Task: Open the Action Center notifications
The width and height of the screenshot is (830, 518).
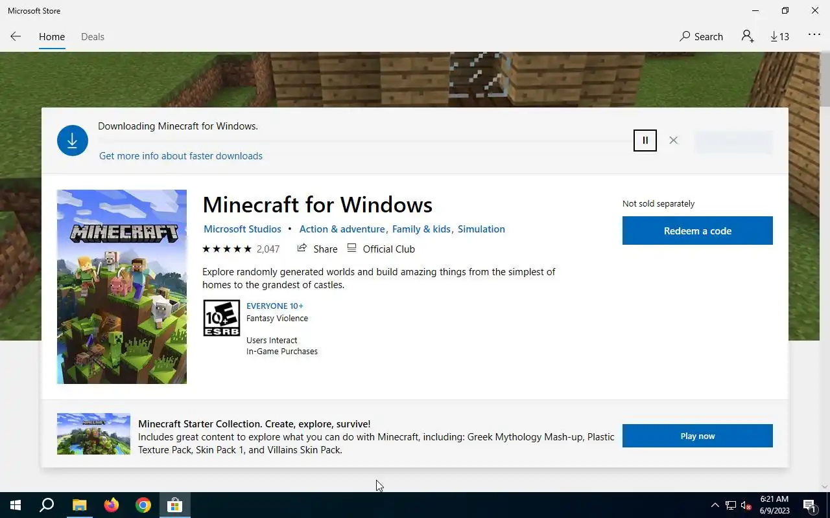Action: [809, 505]
